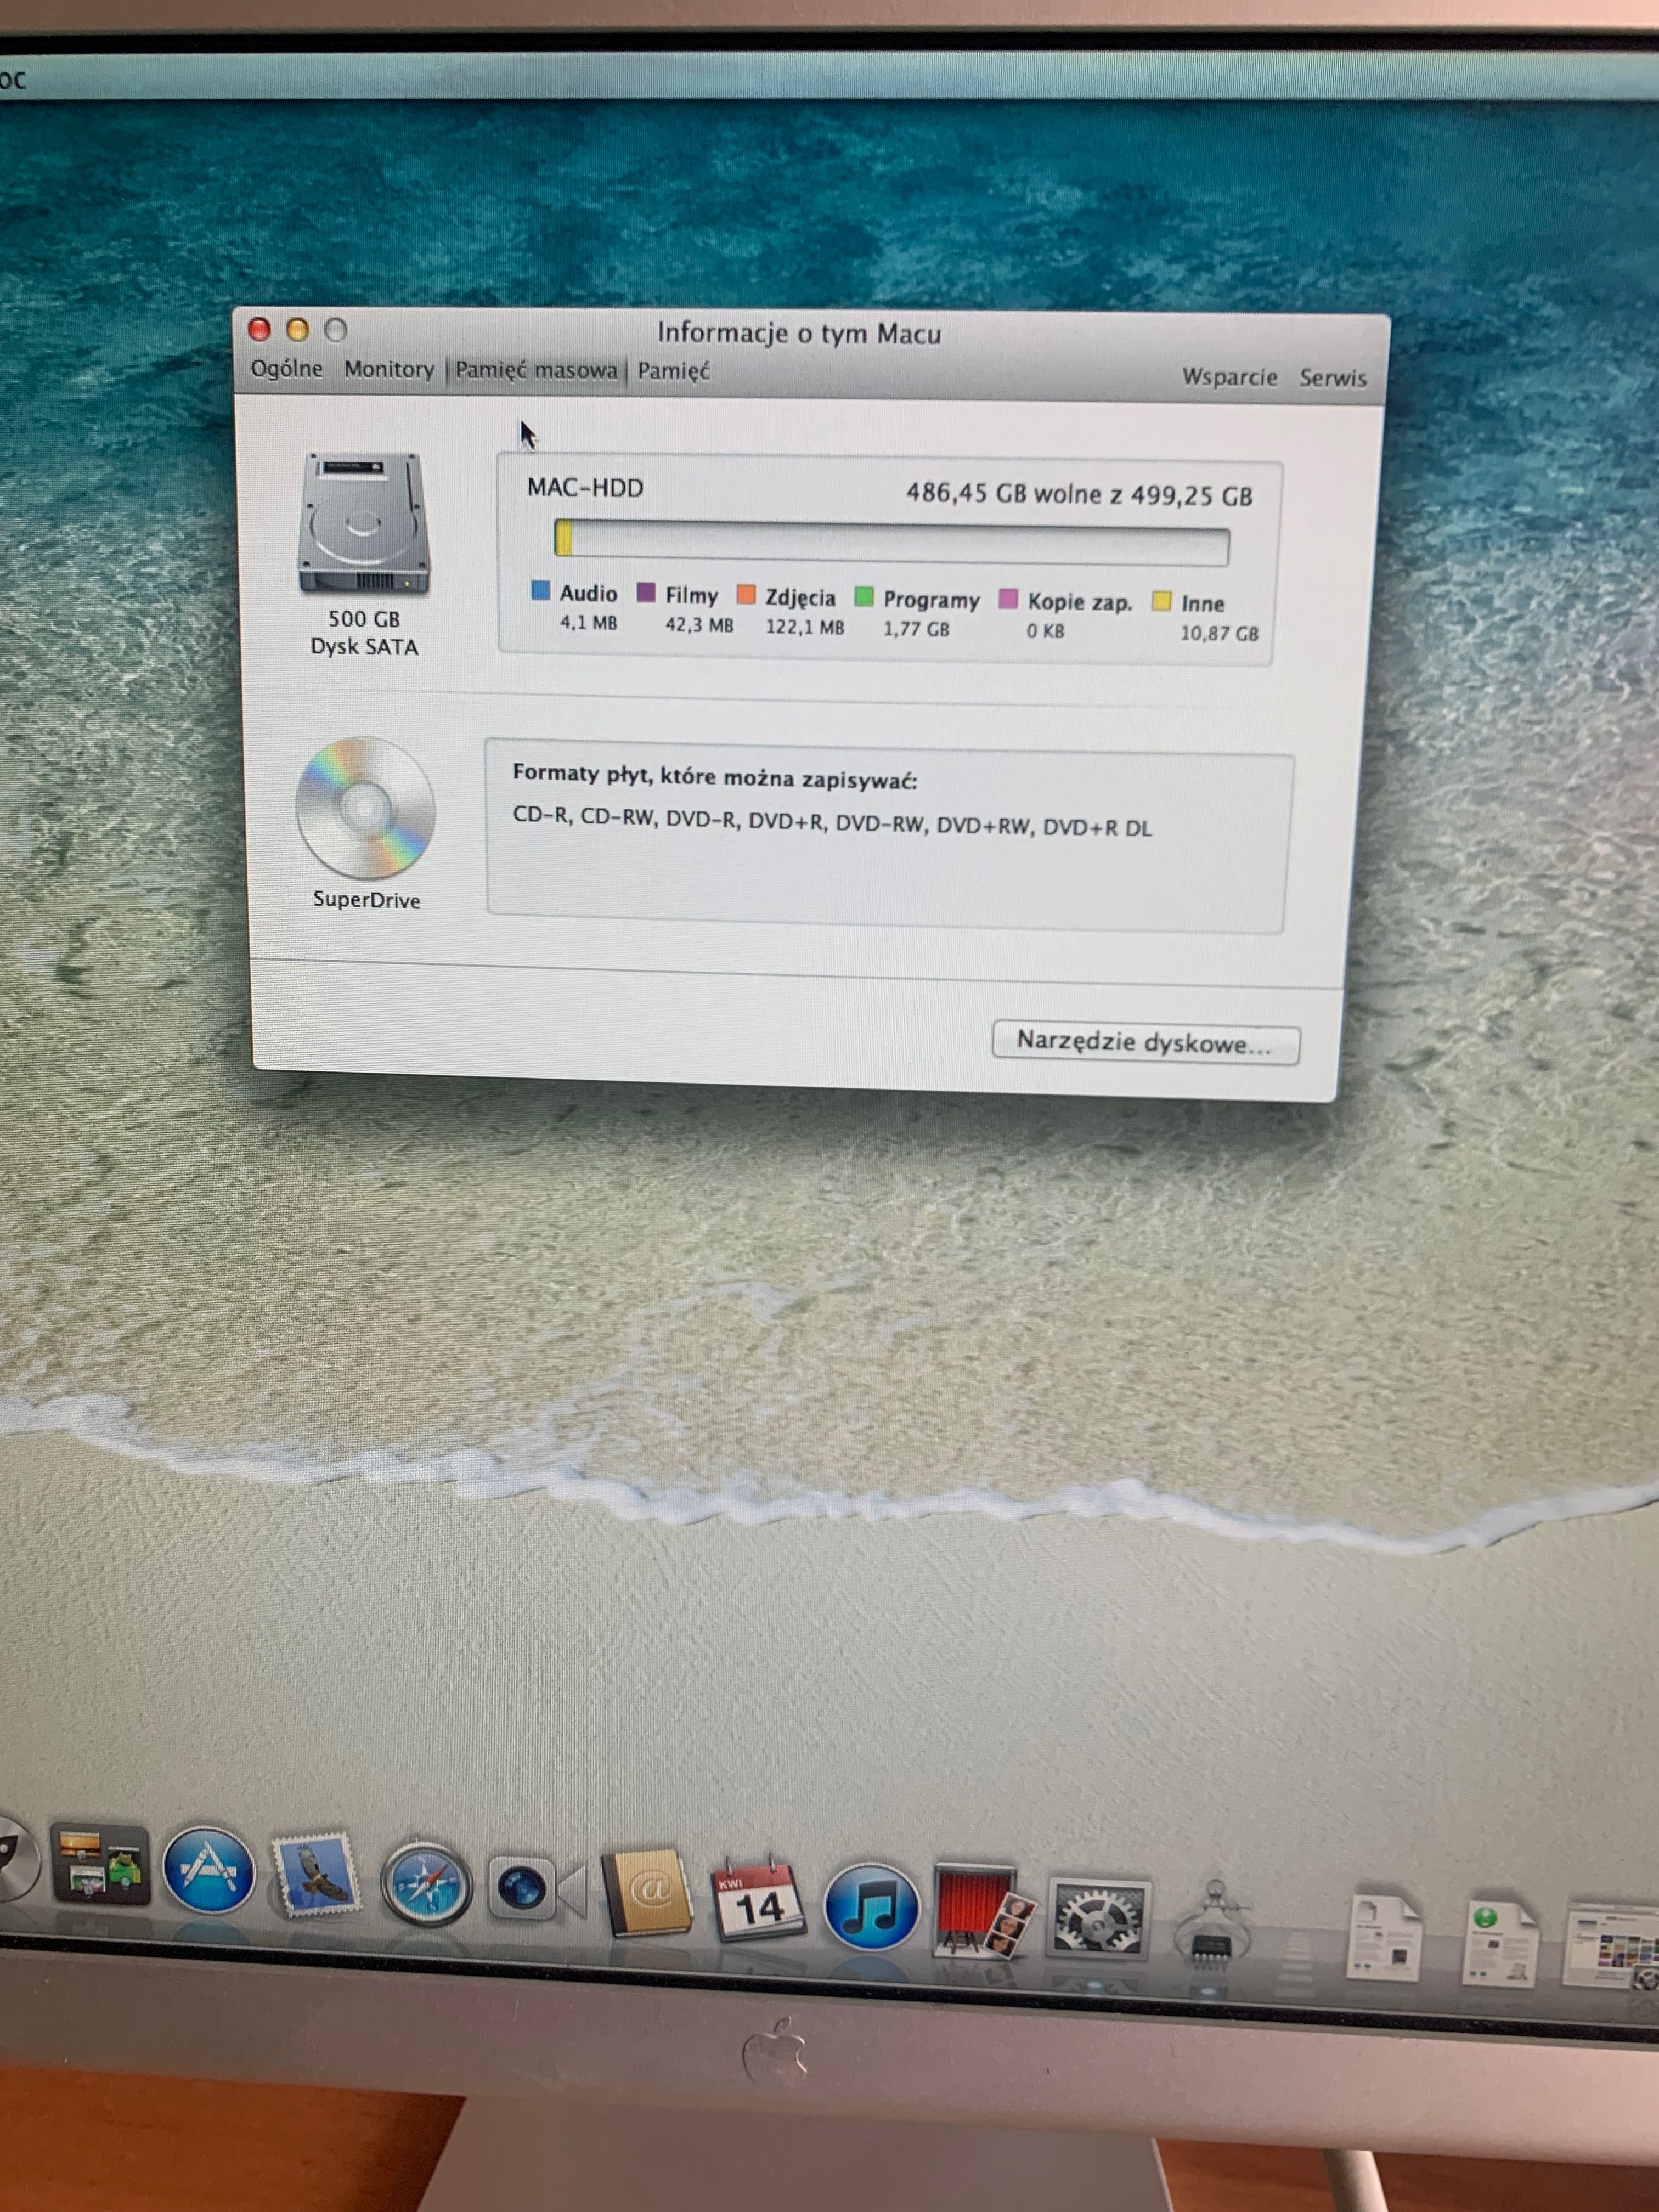
Task: Click the purple Filmy legend swatch
Action: (646, 593)
